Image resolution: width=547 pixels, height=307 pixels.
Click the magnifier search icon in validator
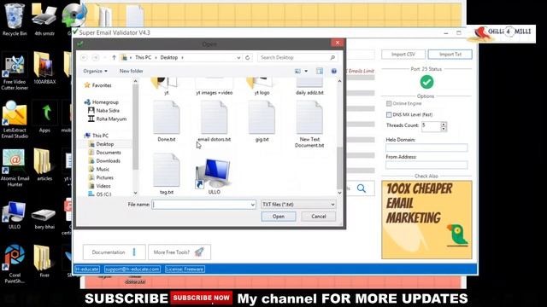pos(362,188)
